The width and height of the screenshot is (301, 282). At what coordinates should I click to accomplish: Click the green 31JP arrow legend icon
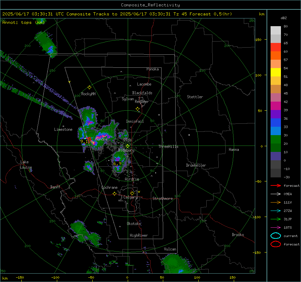coord(276,219)
